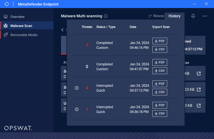Click the History tab
Viewport: 214px width, 139px height.
click(x=174, y=16)
